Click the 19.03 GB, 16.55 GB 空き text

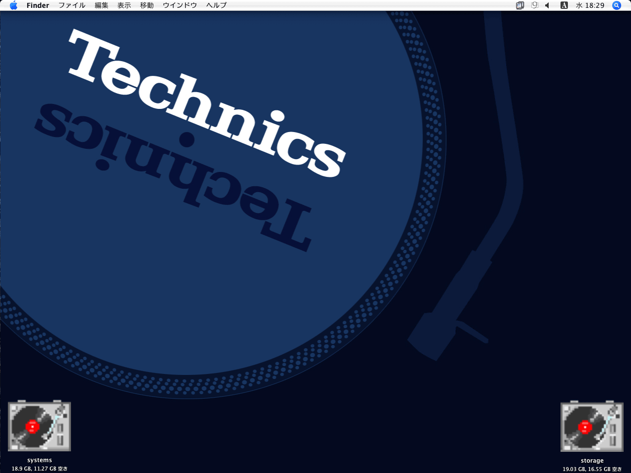[592, 469]
